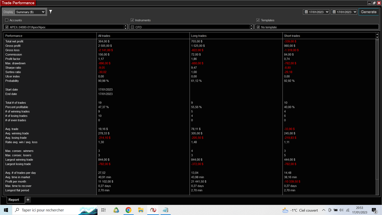Click the Generate button

coord(369,12)
